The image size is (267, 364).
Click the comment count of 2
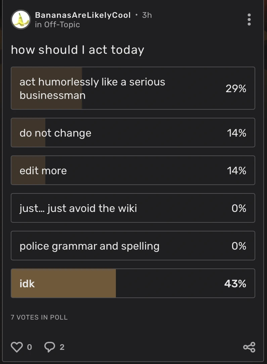coord(62,347)
